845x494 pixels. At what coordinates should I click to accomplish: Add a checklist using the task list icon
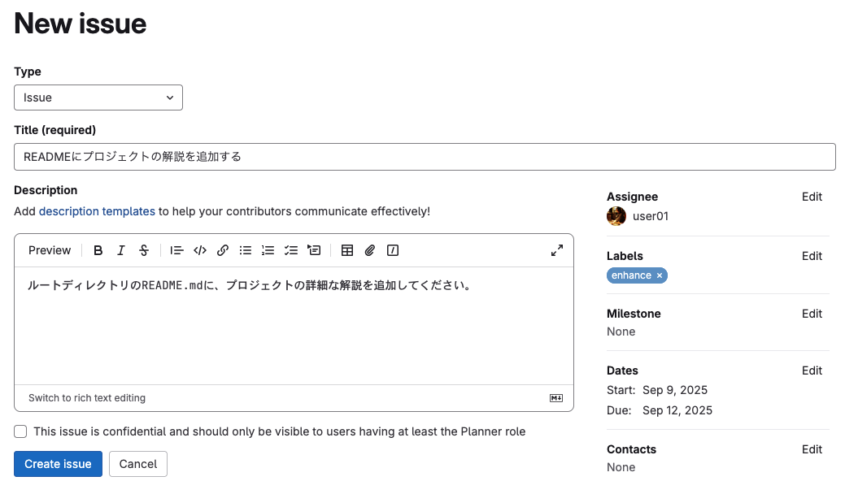(291, 250)
